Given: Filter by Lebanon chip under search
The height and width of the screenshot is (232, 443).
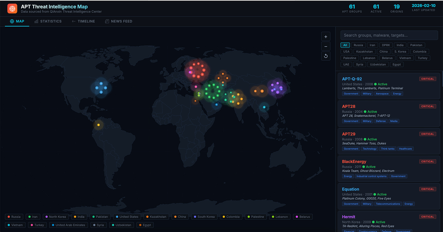Looking at the screenshot, I should click(369, 58).
